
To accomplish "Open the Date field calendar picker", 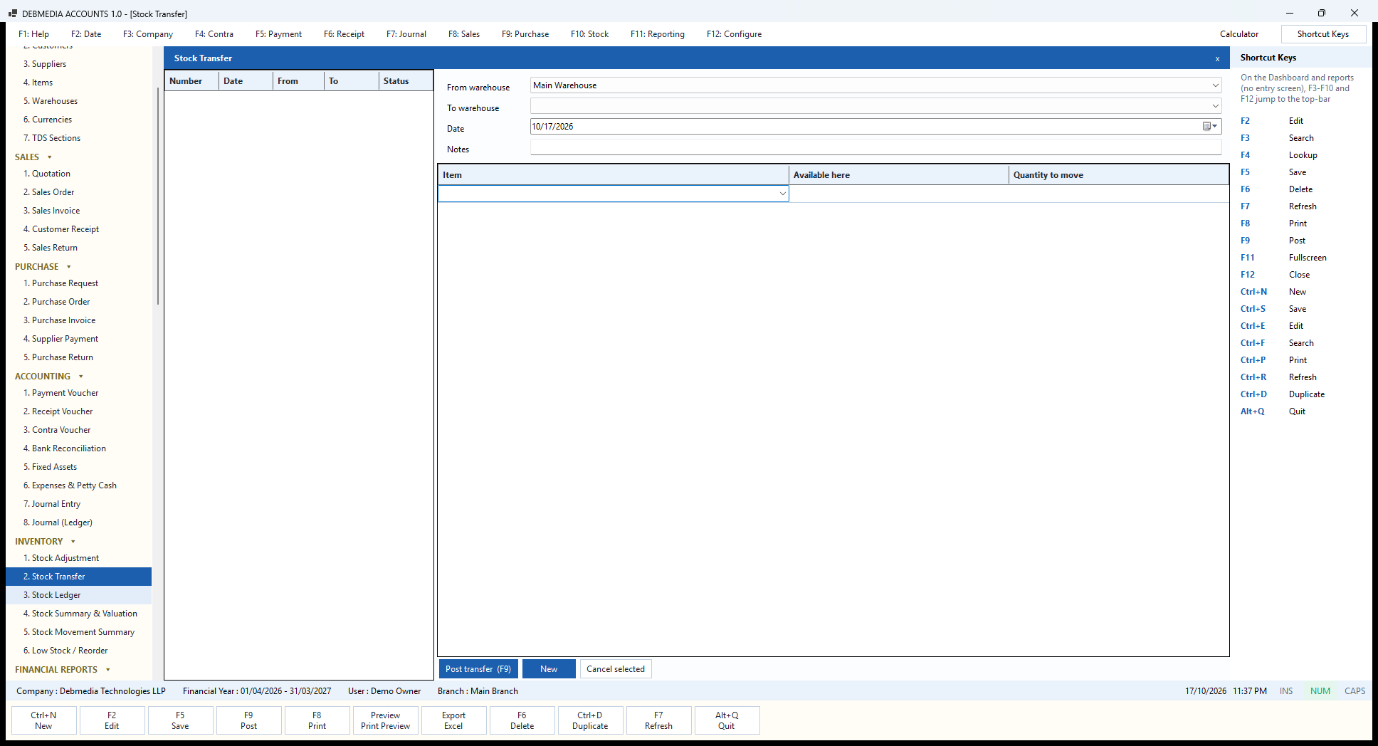I will (x=1210, y=127).
